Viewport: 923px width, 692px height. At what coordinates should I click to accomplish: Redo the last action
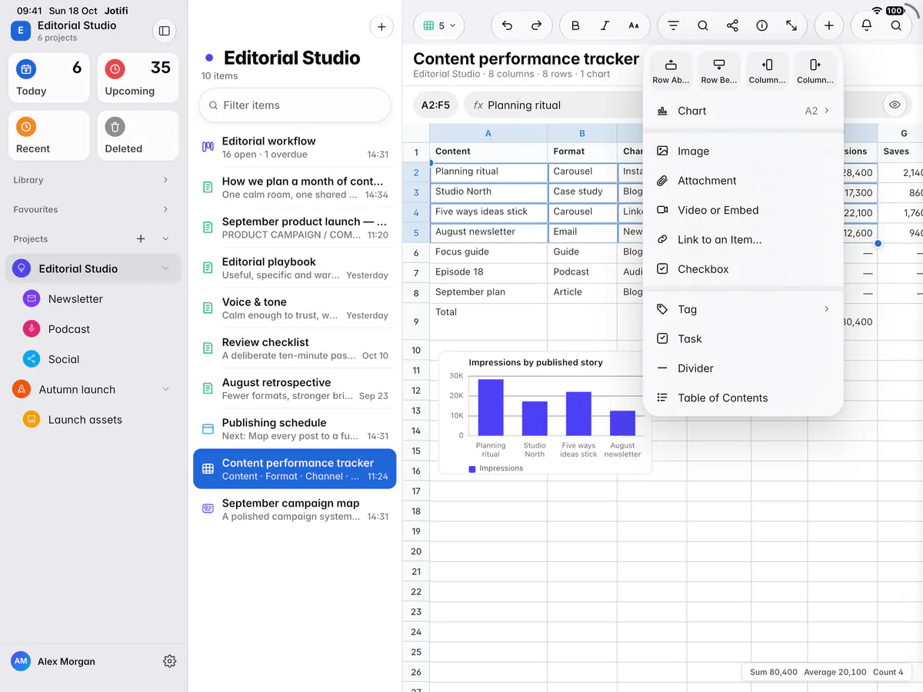[x=536, y=25]
